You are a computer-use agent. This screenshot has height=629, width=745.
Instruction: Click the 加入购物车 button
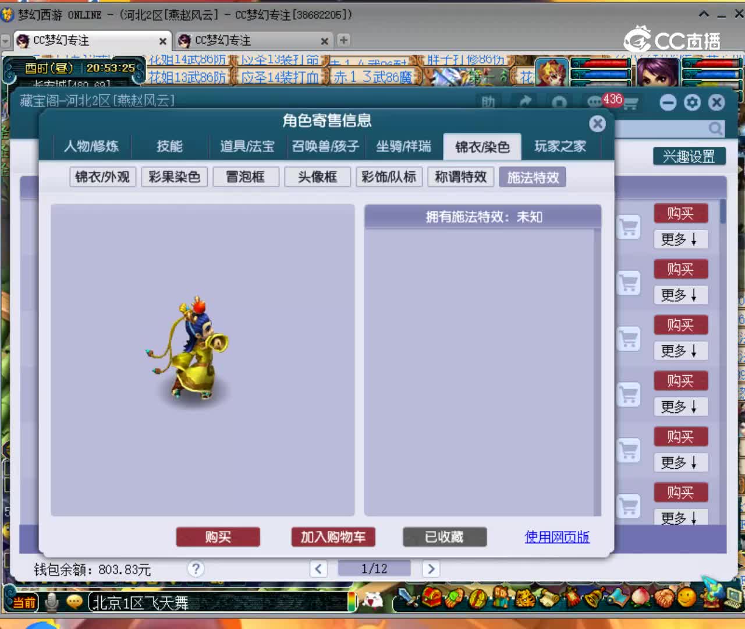tap(333, 537)
